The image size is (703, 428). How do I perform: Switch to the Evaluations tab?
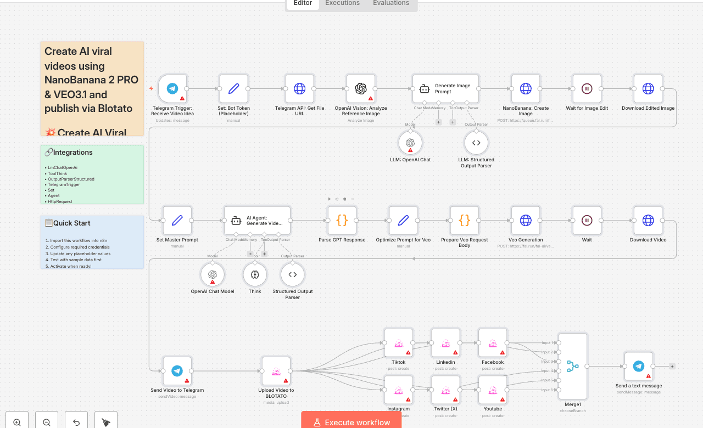pos(390,3)
